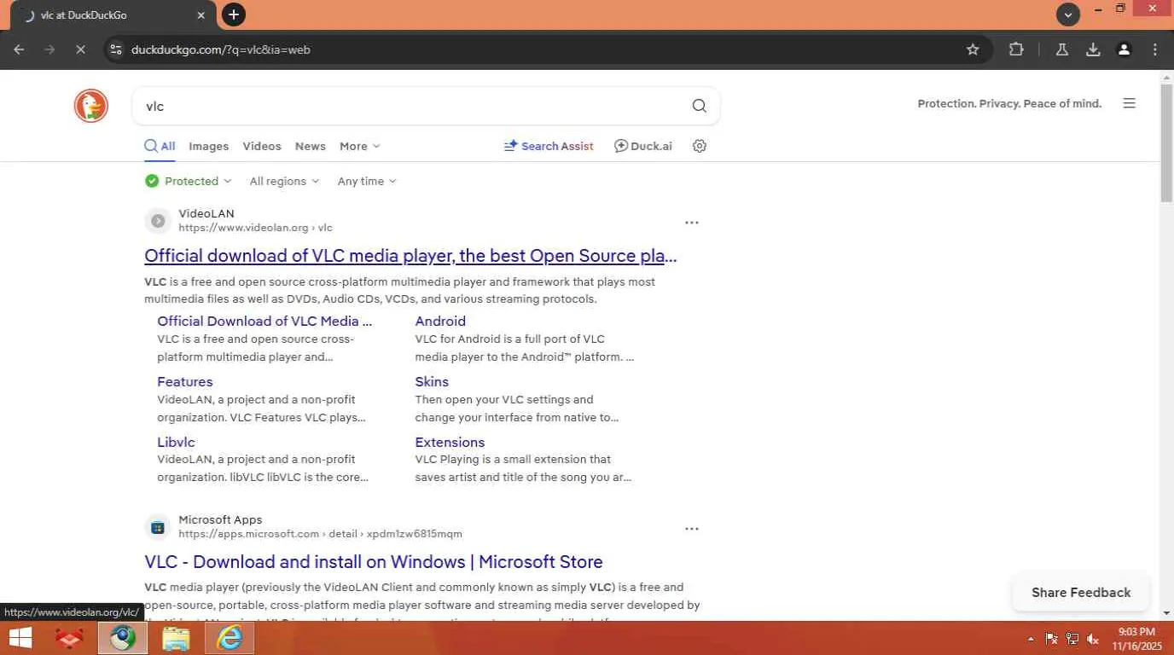Click the DuckDuckGo logo icon
The height and width of the screenshot is (655, 1174).
click(x=90, y=106)
